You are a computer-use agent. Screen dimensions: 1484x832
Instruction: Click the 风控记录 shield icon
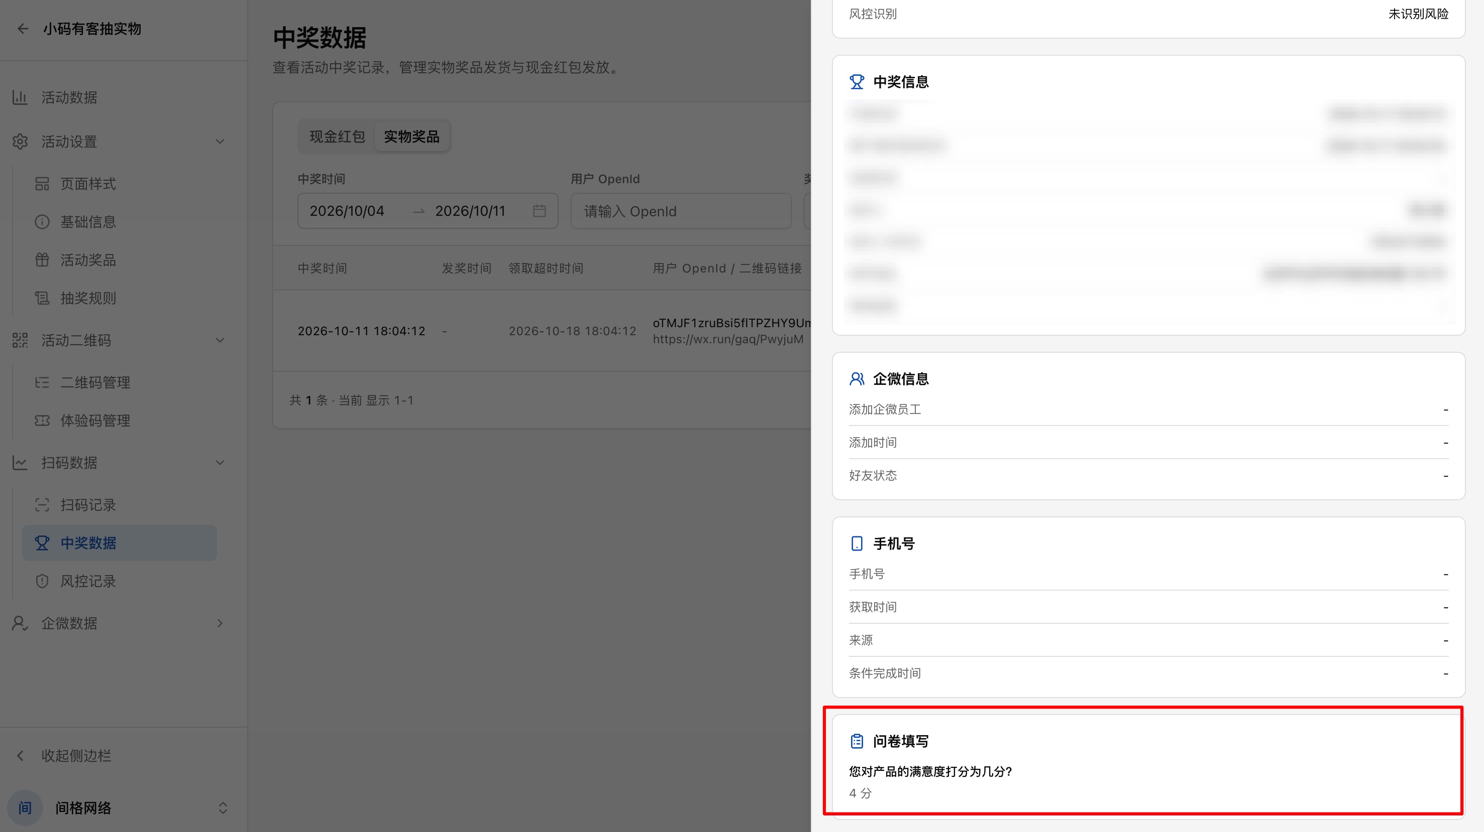click(42, 581)
